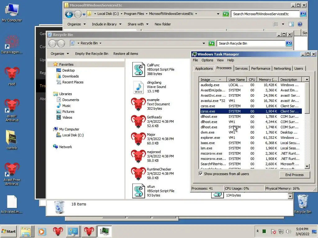The image size is (318, 238).
Task: Show hidden tray icons arrow
Action: 257,231
